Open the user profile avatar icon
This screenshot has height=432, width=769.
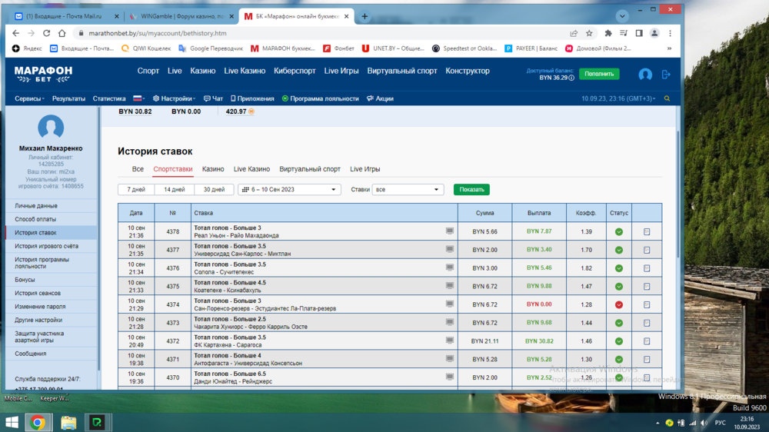point(645,74)
